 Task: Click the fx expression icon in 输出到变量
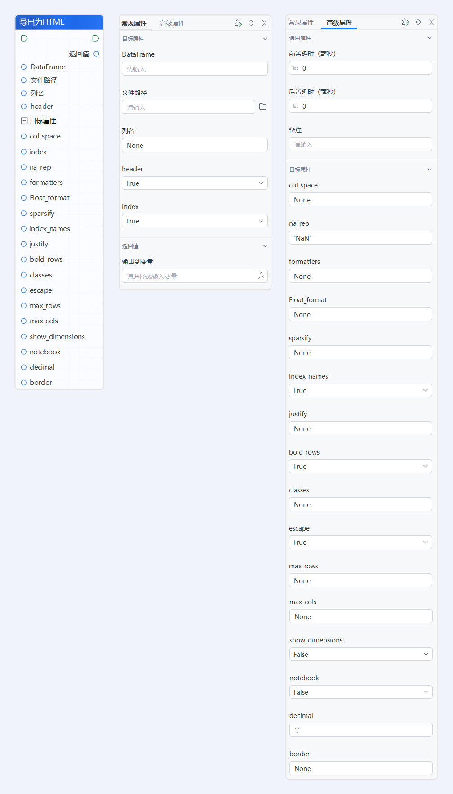point(261,276)
